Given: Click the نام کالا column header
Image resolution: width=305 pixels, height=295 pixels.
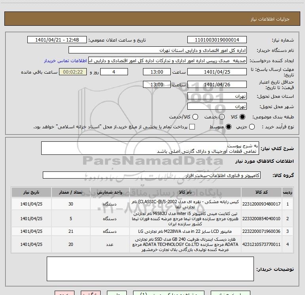Looking at the screenshot, I should pyautogui.click(x=185, y=192).
